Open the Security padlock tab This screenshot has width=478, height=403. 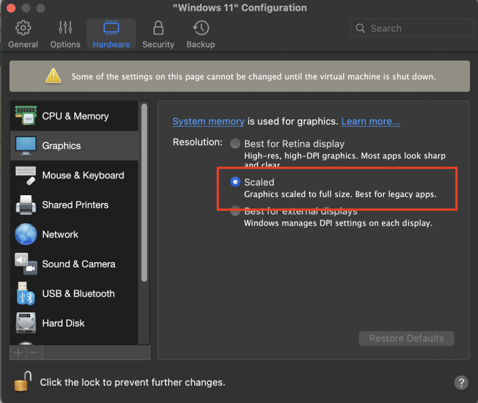tap(158, 34)
